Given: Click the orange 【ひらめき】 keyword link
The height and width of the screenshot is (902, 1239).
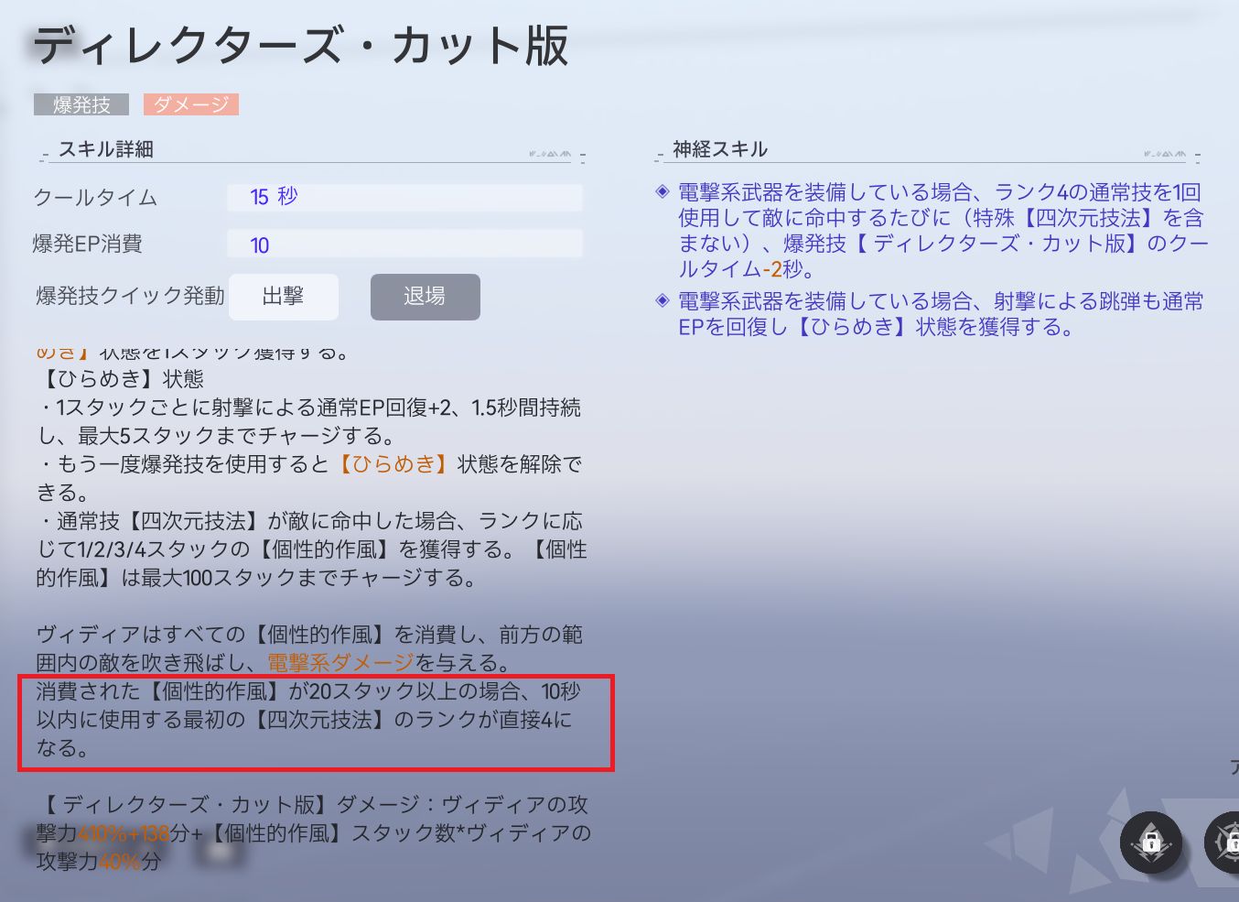Looking at the screenshot, I should 393,464.
